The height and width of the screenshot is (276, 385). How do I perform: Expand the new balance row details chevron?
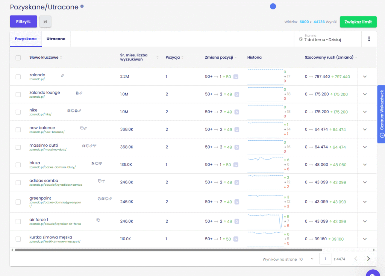(x=365, y=129)
